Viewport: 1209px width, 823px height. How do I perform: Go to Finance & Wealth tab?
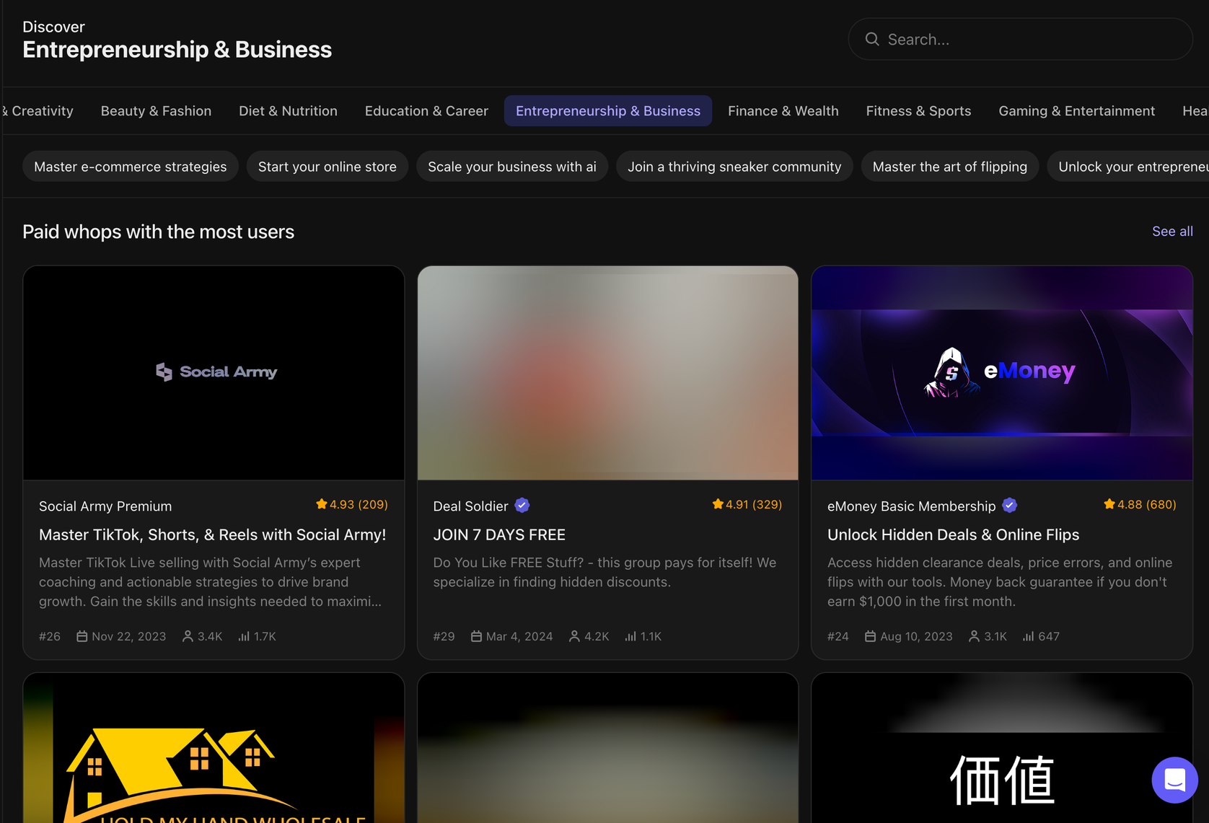point(783,111)
